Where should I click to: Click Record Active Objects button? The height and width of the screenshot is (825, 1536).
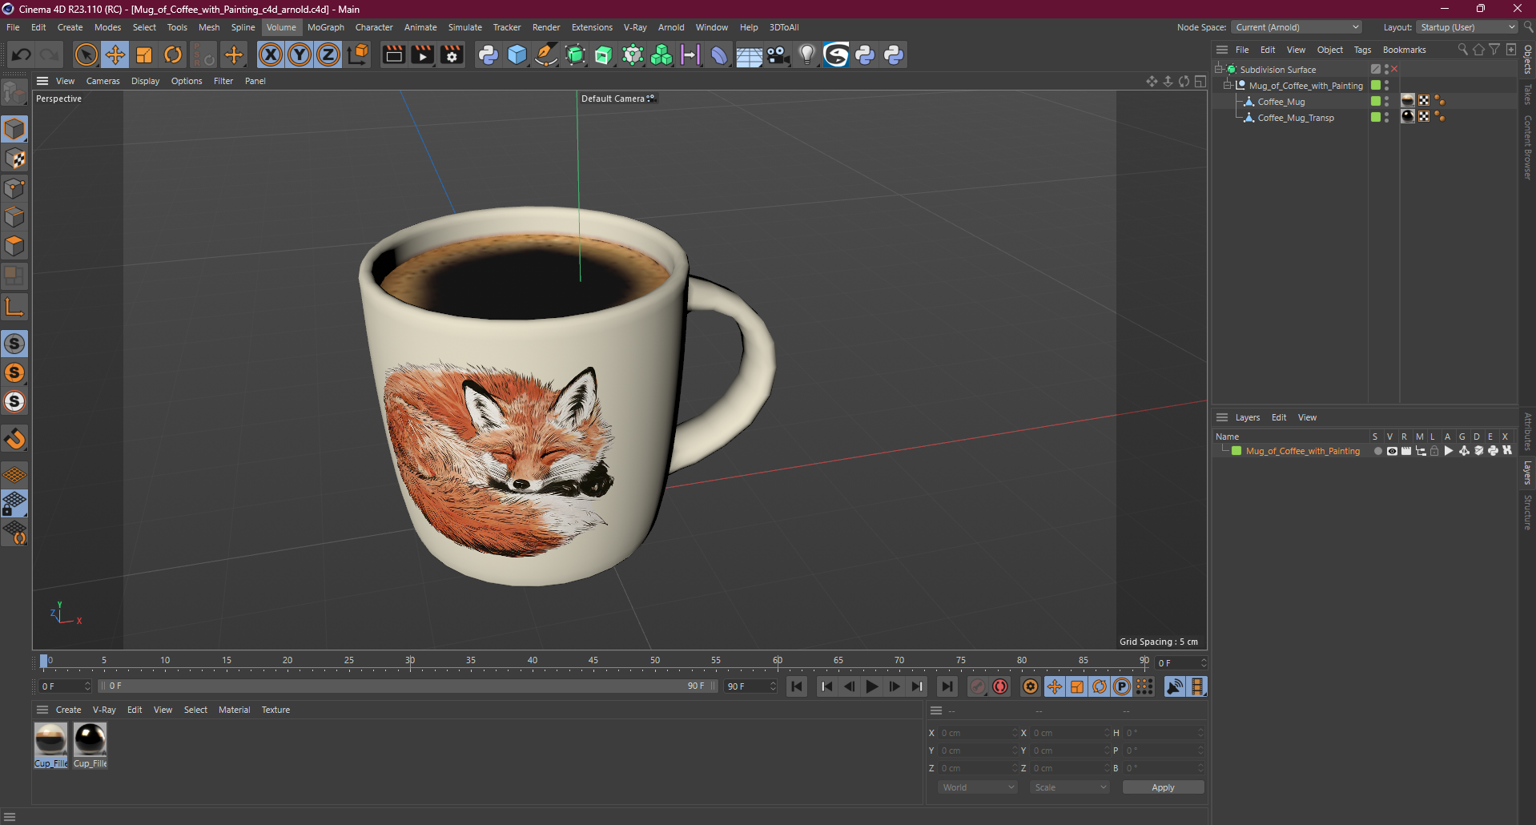click(978, 686)
